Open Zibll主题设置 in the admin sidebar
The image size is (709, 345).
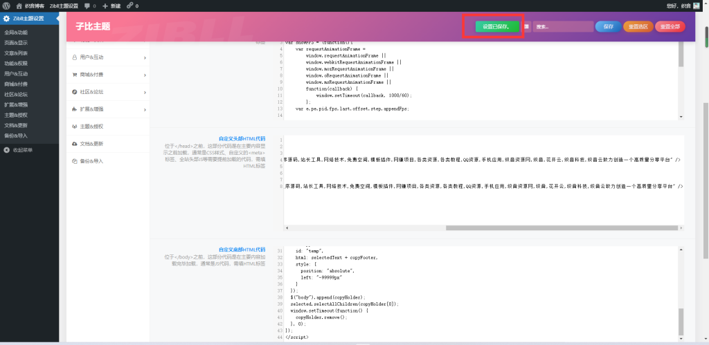tap(29, 19)
